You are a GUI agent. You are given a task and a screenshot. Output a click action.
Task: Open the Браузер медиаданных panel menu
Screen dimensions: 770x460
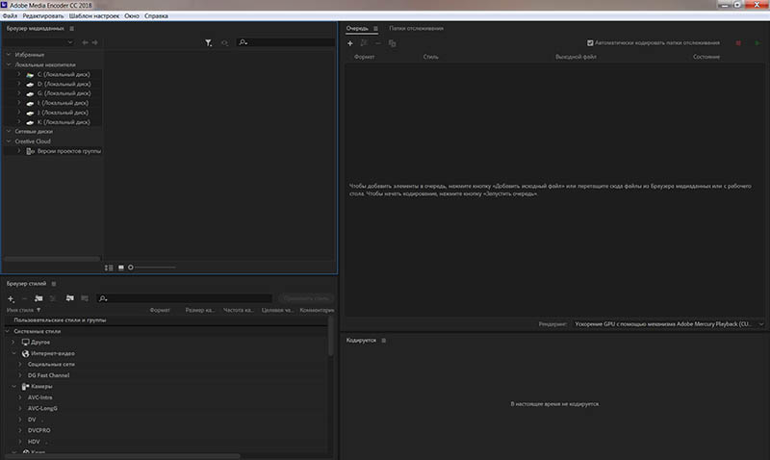pos(71,29)
